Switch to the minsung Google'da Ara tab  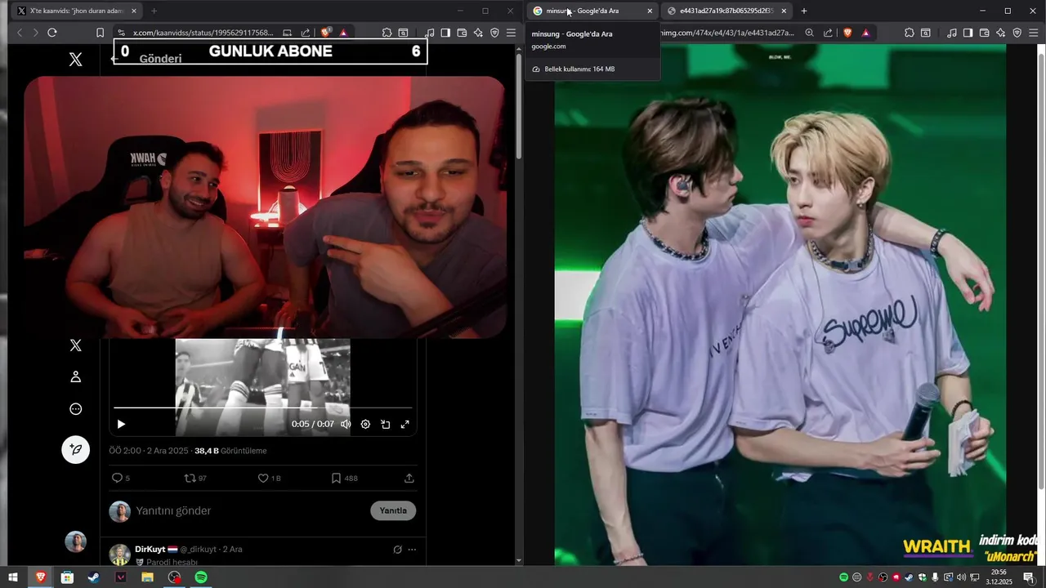[594, 11]
